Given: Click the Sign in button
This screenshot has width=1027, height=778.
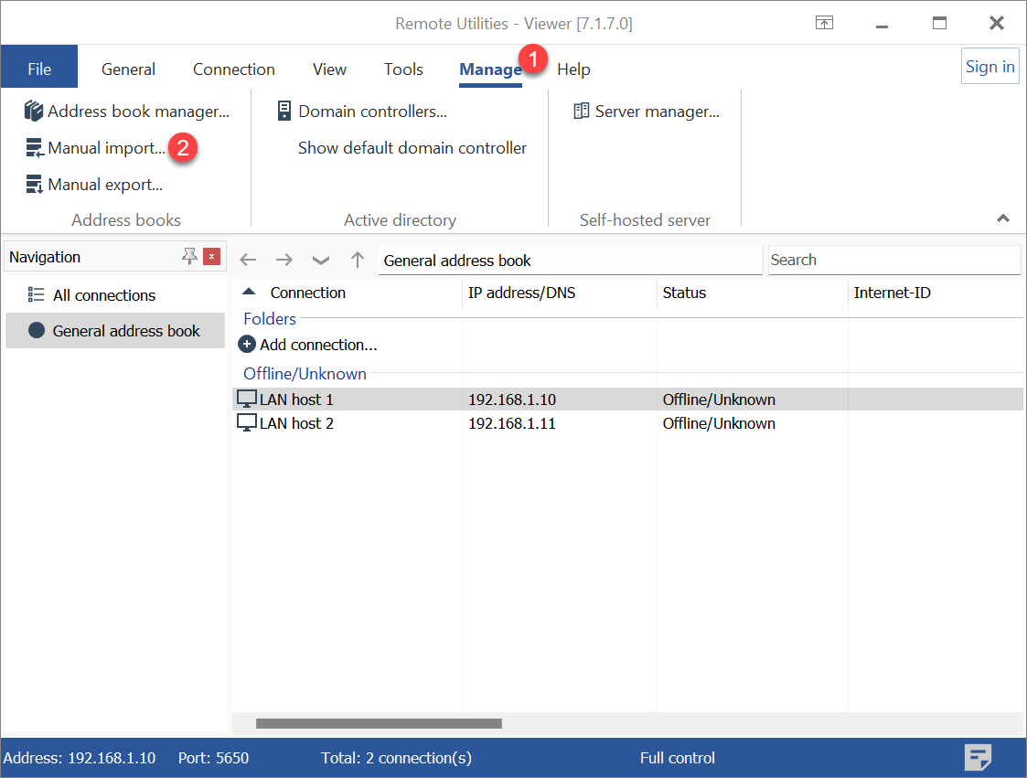Looking at the screenshot, I should click(990, 67).
